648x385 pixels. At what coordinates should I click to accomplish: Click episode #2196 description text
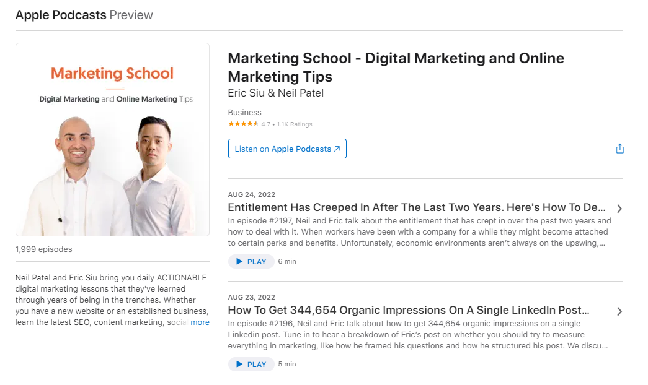point(418,335)
